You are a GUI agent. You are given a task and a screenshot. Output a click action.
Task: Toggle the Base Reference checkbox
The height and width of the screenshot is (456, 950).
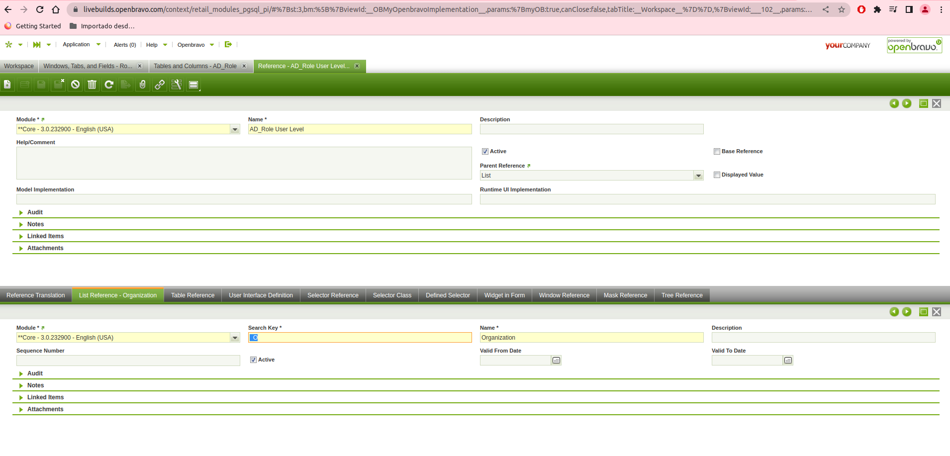(717, 152)
